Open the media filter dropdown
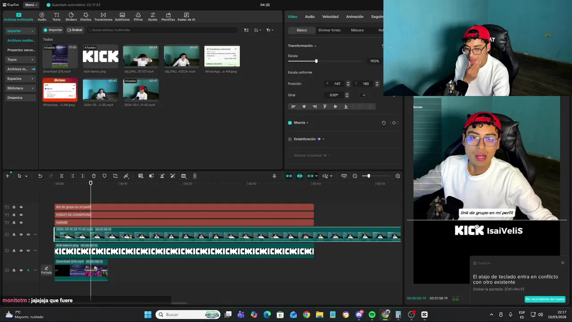572x322 pixels. coord(269,30)
